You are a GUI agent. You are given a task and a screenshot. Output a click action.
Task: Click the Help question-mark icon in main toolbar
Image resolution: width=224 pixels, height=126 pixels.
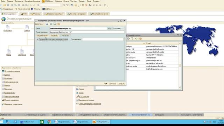point(76,5)
